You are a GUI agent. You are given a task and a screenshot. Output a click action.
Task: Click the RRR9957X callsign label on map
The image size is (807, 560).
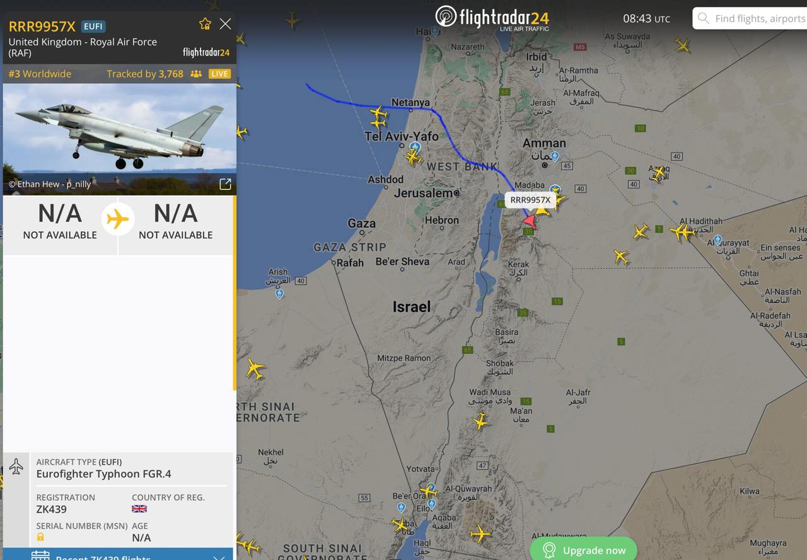point(530,200)
